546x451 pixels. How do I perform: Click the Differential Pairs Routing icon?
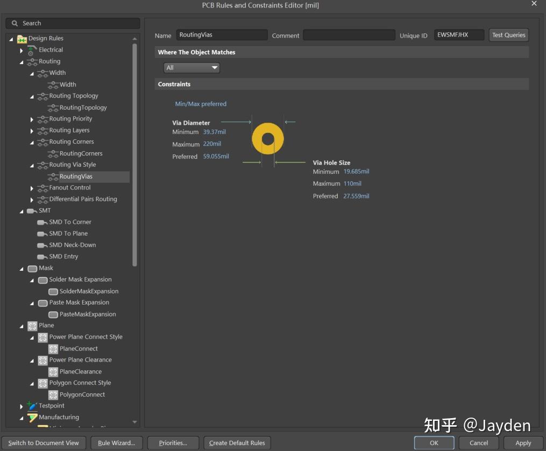pyautogui.click(x=42, y=200)
